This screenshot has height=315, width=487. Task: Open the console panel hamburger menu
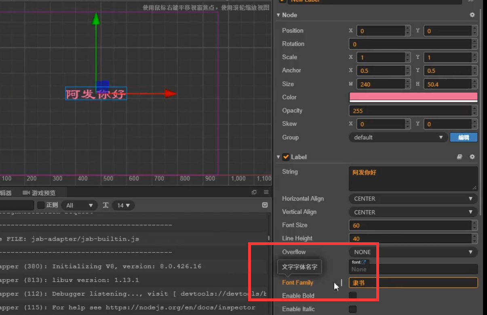pyautogui.click(x=266, y=192)
